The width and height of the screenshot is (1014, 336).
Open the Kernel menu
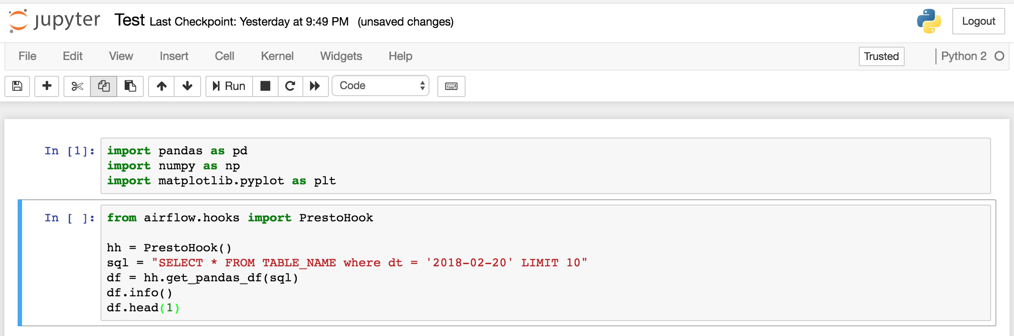tap(277, 56)
